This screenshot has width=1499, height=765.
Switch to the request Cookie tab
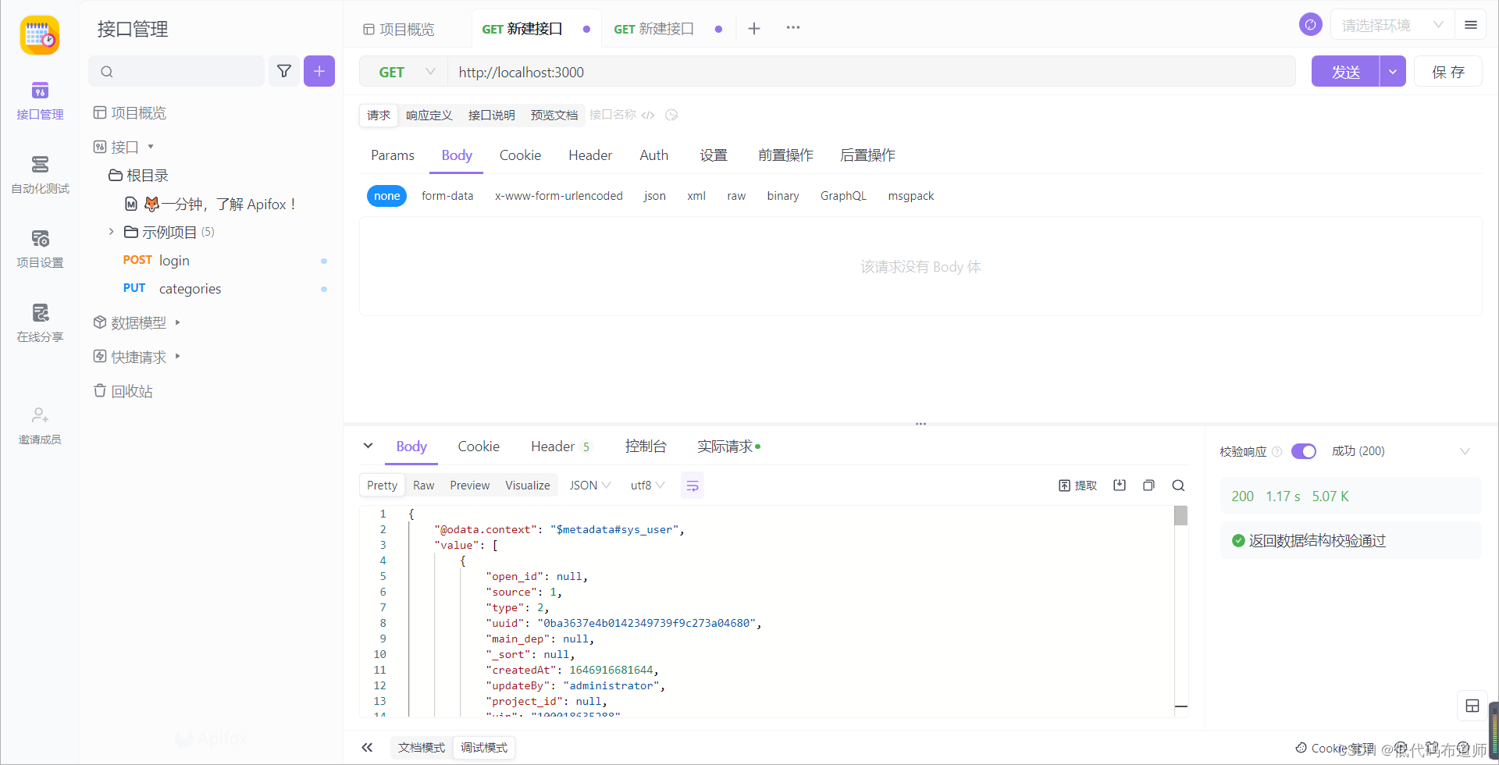520,155
